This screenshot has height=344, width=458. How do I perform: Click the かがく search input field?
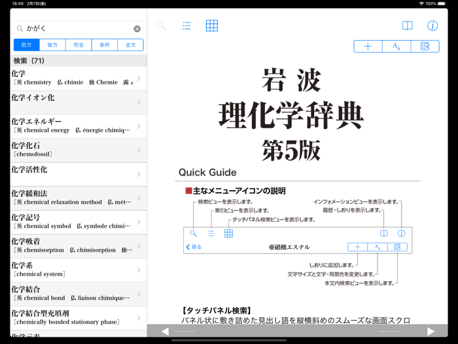pos(78,28)
